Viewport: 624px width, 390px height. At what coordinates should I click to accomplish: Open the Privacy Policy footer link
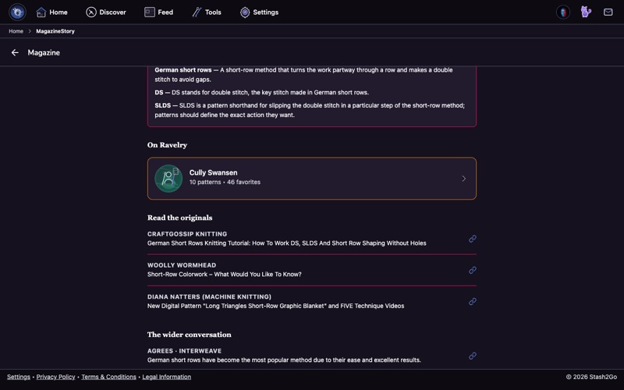point(55,377)
